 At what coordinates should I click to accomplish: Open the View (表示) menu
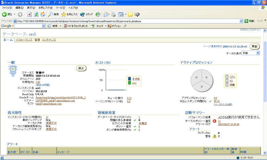point(31,8)
